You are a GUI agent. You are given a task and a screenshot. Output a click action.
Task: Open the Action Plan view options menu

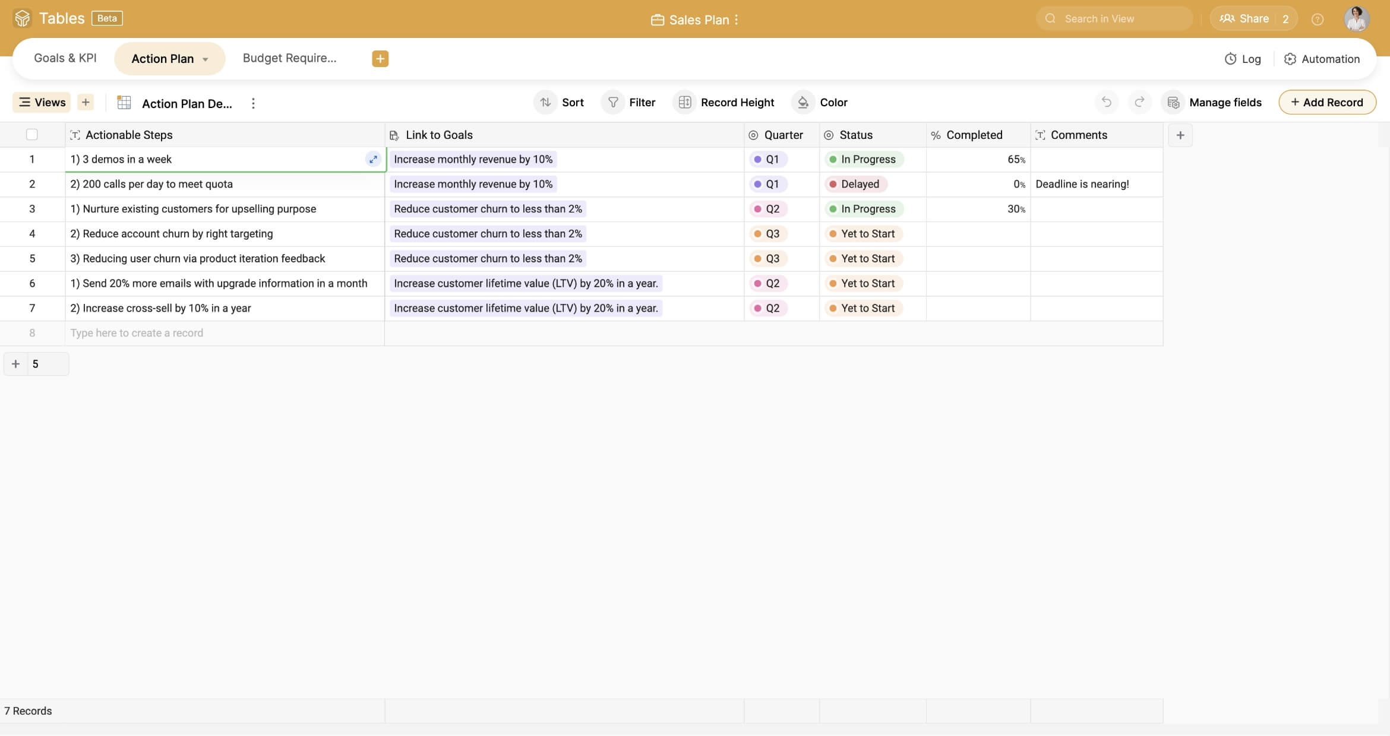tap(253, 103)
